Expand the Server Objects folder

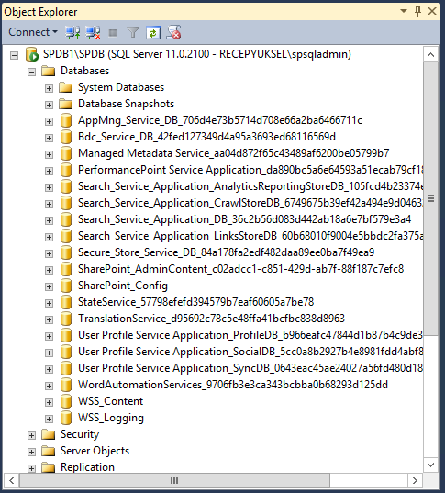tap(31, 452)
